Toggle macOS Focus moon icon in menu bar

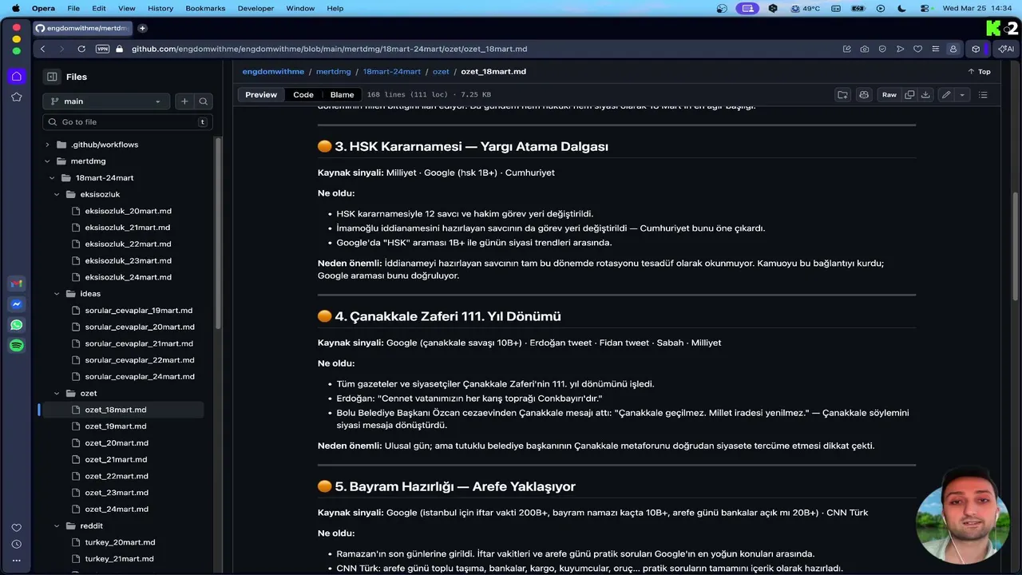pos(902,8)
